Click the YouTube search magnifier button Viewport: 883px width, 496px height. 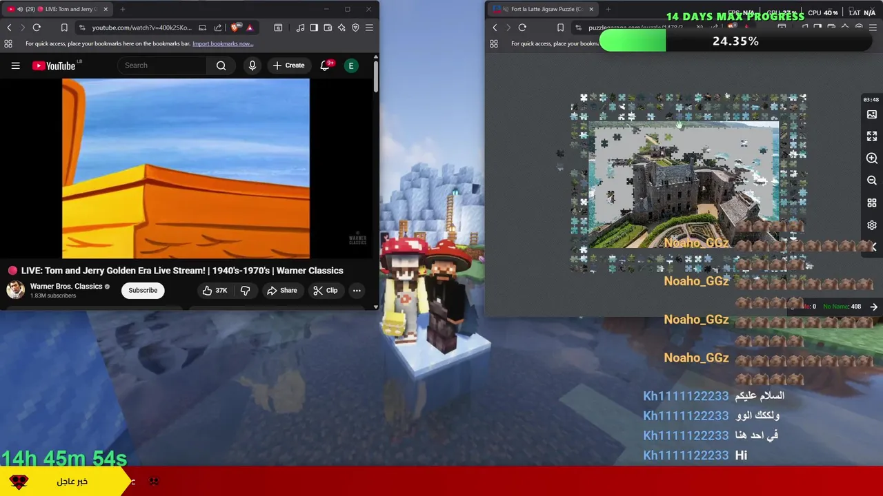[221, 65]
